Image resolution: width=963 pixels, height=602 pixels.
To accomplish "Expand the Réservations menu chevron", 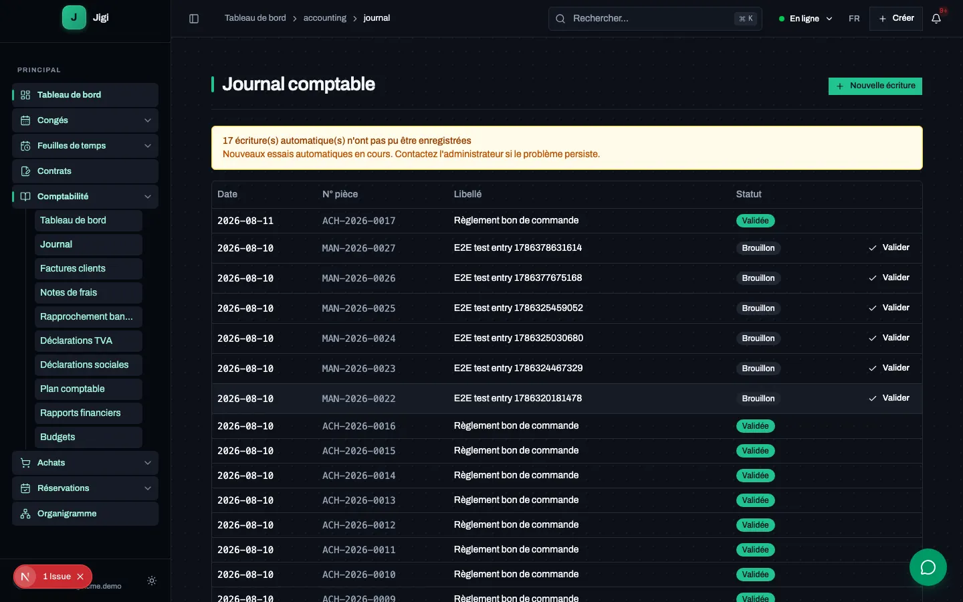I will [x=148, y=488].
